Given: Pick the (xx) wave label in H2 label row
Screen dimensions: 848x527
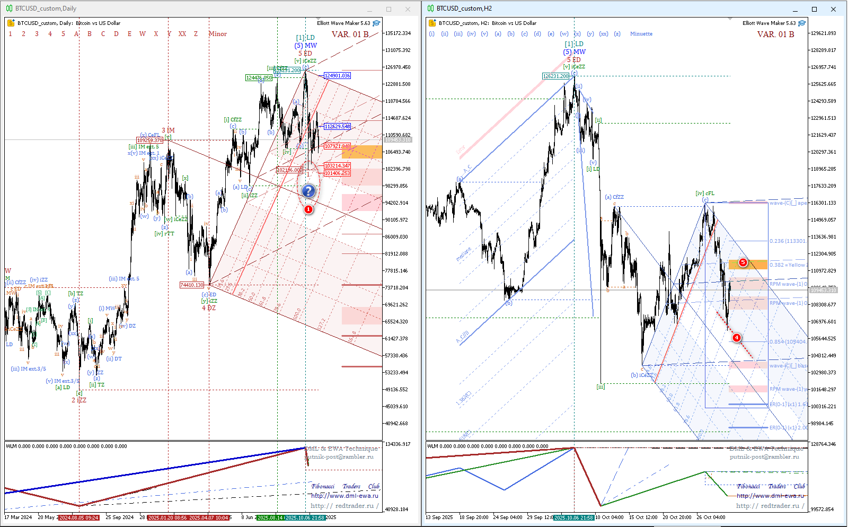Looking at the screenshot, I should pyautogui.click(x=604, y=34).
